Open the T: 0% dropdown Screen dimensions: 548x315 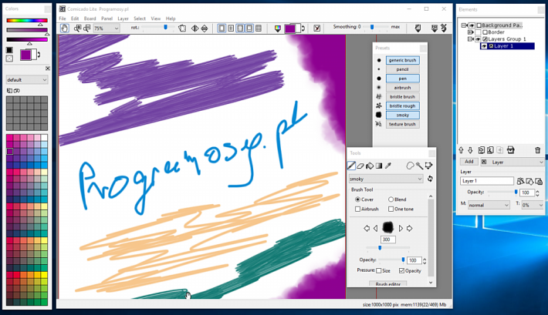(533, 205)
